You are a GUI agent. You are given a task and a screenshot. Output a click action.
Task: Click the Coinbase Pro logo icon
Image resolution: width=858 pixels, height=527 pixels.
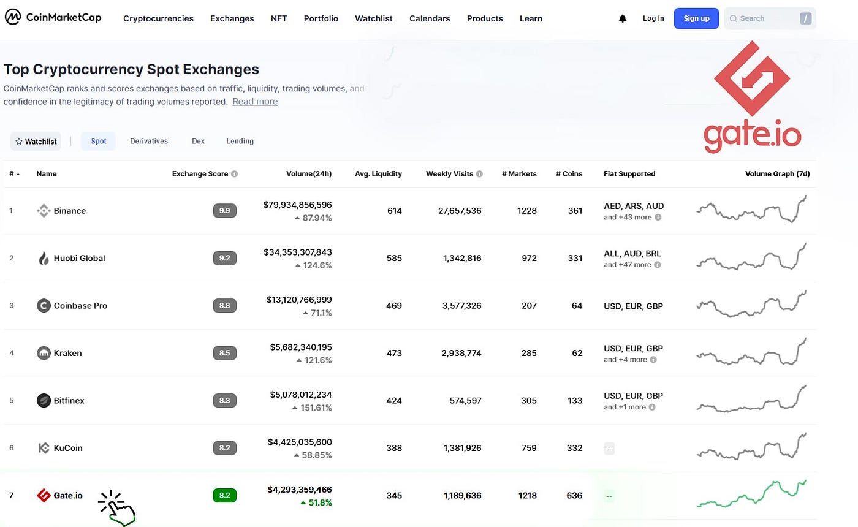44,305
